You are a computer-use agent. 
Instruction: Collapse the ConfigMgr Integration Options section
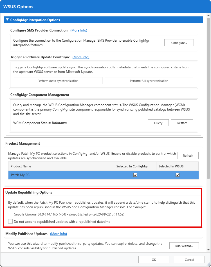[7, 20]
